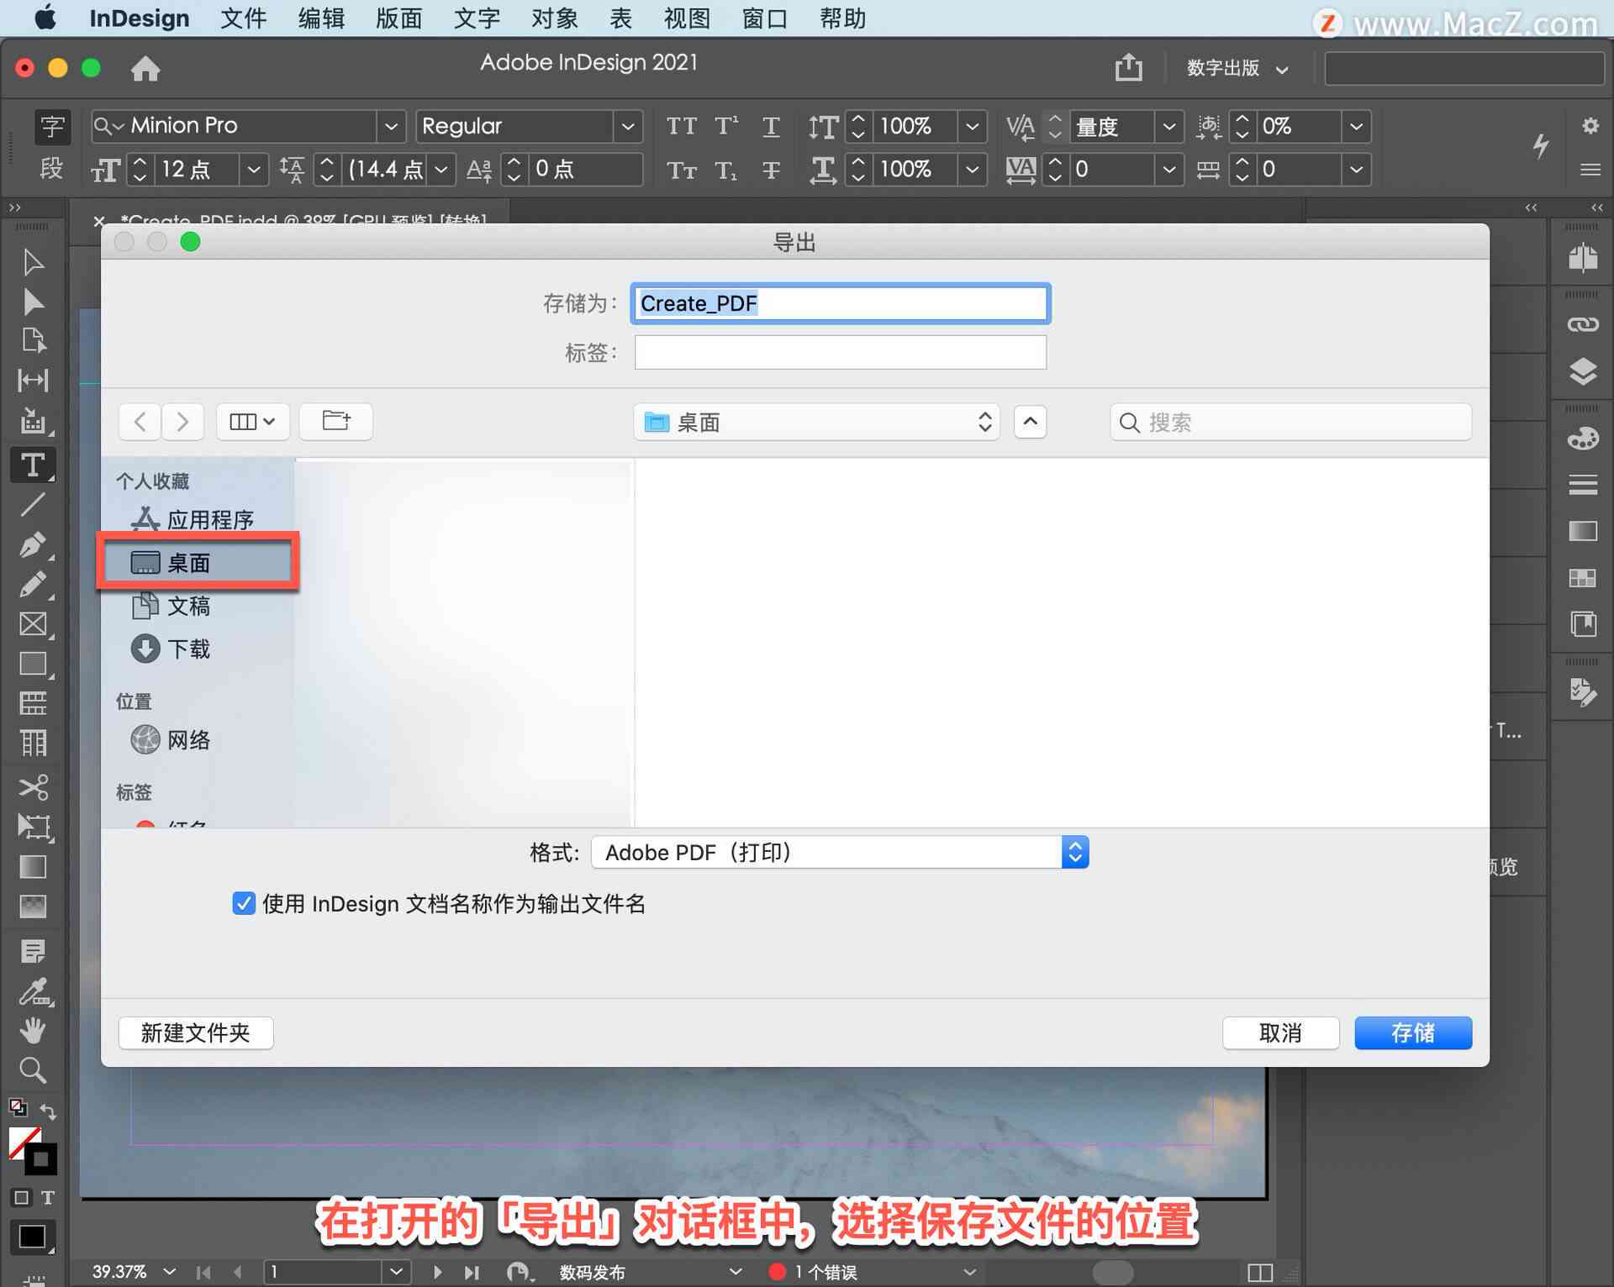1614x1287 pixels.
Task: Open the Links panel icon
Action: click(1583, 324)
